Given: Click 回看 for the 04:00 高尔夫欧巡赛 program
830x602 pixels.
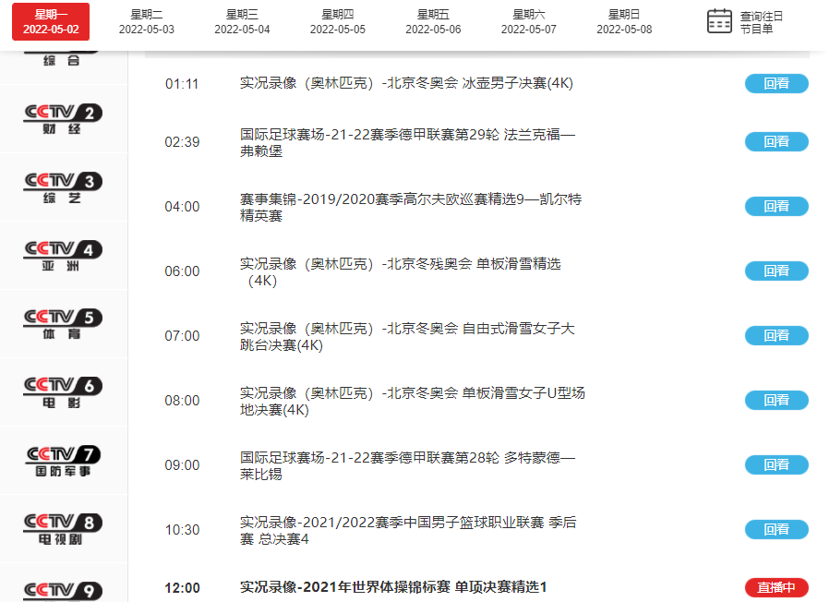Looking at the screenshot, I should click(776, 206).
